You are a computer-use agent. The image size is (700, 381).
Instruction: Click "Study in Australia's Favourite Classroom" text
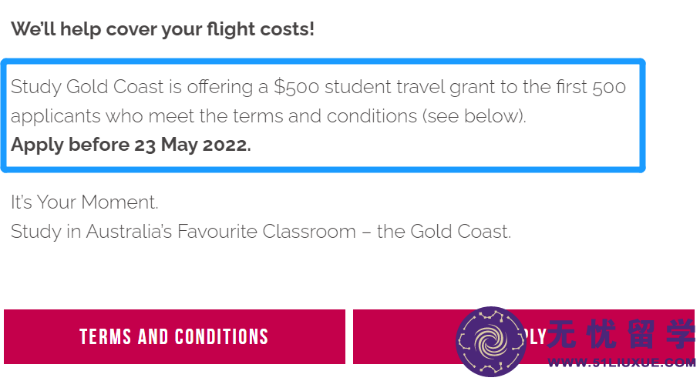tap(183, 232)
